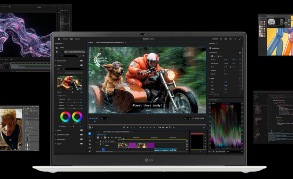293x179 pixels.
Task: Select the Pen tool in timeline toolbar
Action: click(x=90, y=151)
